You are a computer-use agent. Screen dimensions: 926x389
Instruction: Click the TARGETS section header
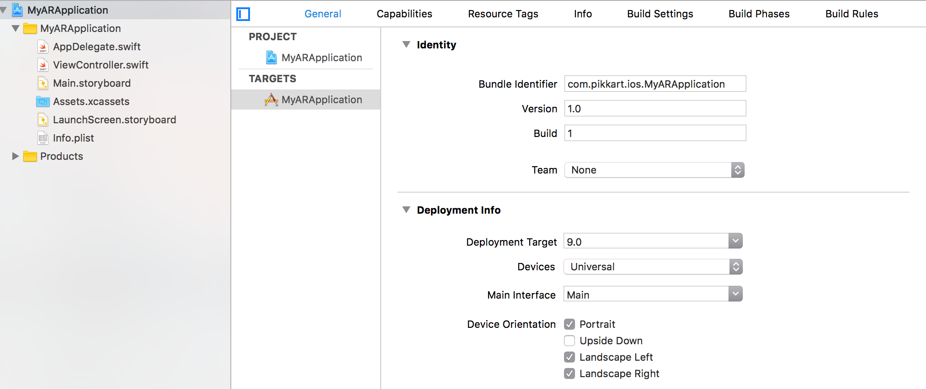click(x=272, y=79)
